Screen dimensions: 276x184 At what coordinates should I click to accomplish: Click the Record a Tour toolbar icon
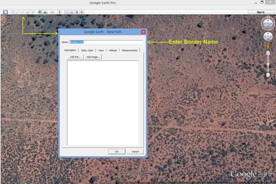coord(33,12)
